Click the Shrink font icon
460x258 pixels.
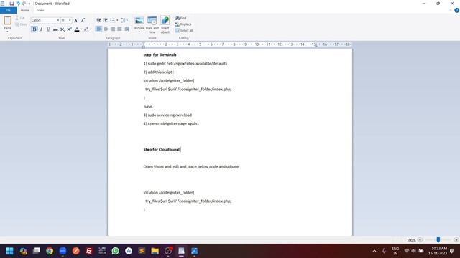pyautogui.click(x=83, y=20)
